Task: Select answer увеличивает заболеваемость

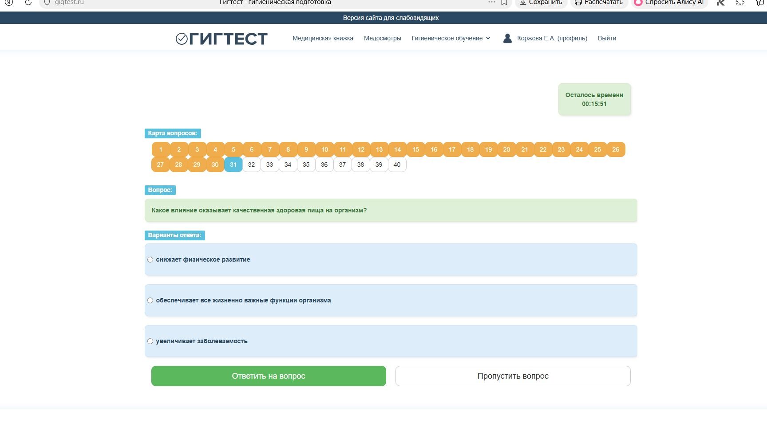Action: (150, 341)
